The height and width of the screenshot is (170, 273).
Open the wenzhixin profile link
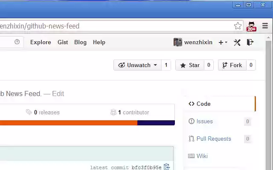[198, 42]
